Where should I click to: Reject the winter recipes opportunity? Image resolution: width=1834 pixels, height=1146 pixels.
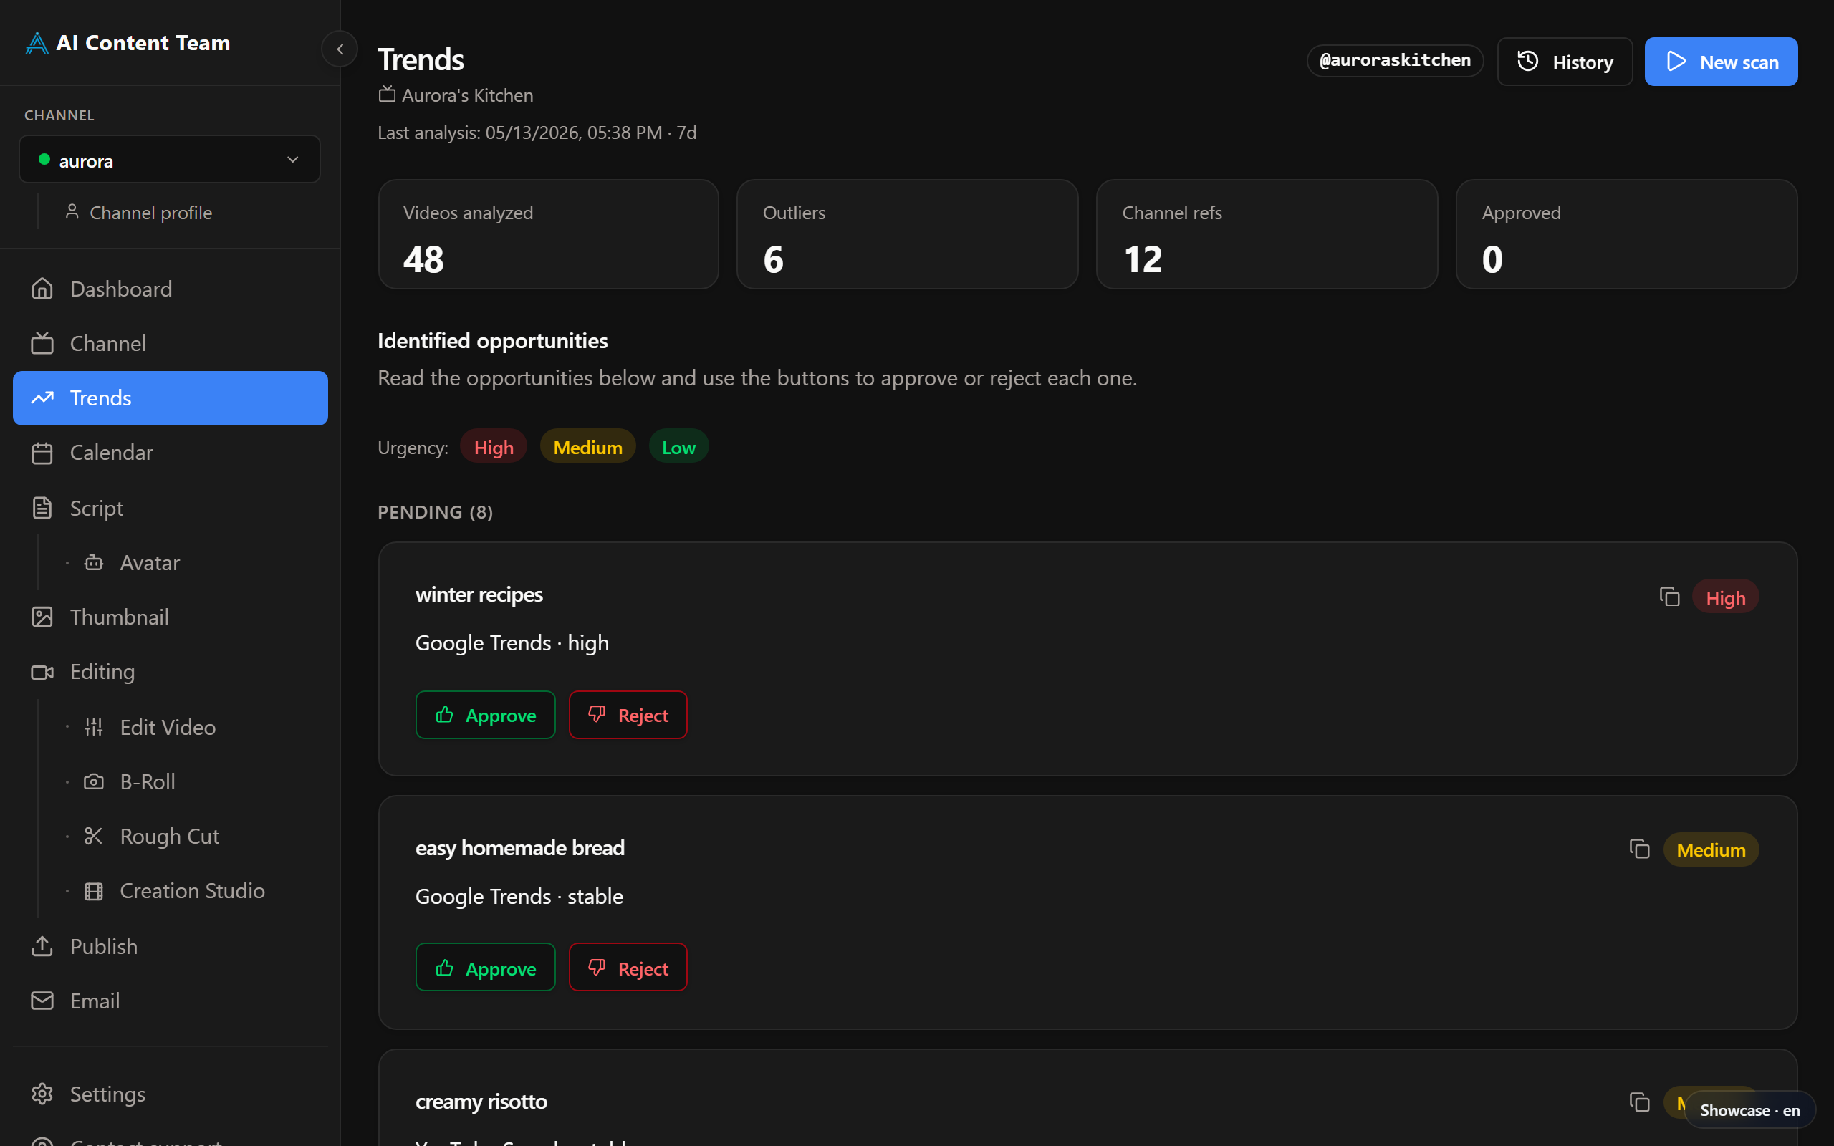click(x=628, y=715)
